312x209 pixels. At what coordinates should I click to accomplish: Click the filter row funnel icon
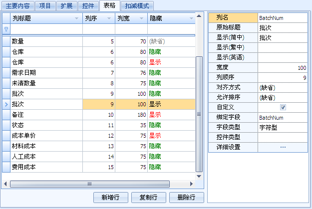(6, 29)
